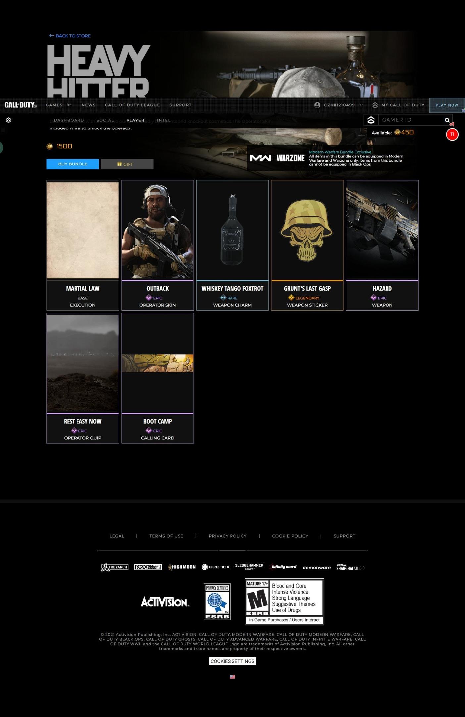Viewport: 465px width, 717px height.
Task: Click the Call of Duty logo
Action: (x=21, y=105)
